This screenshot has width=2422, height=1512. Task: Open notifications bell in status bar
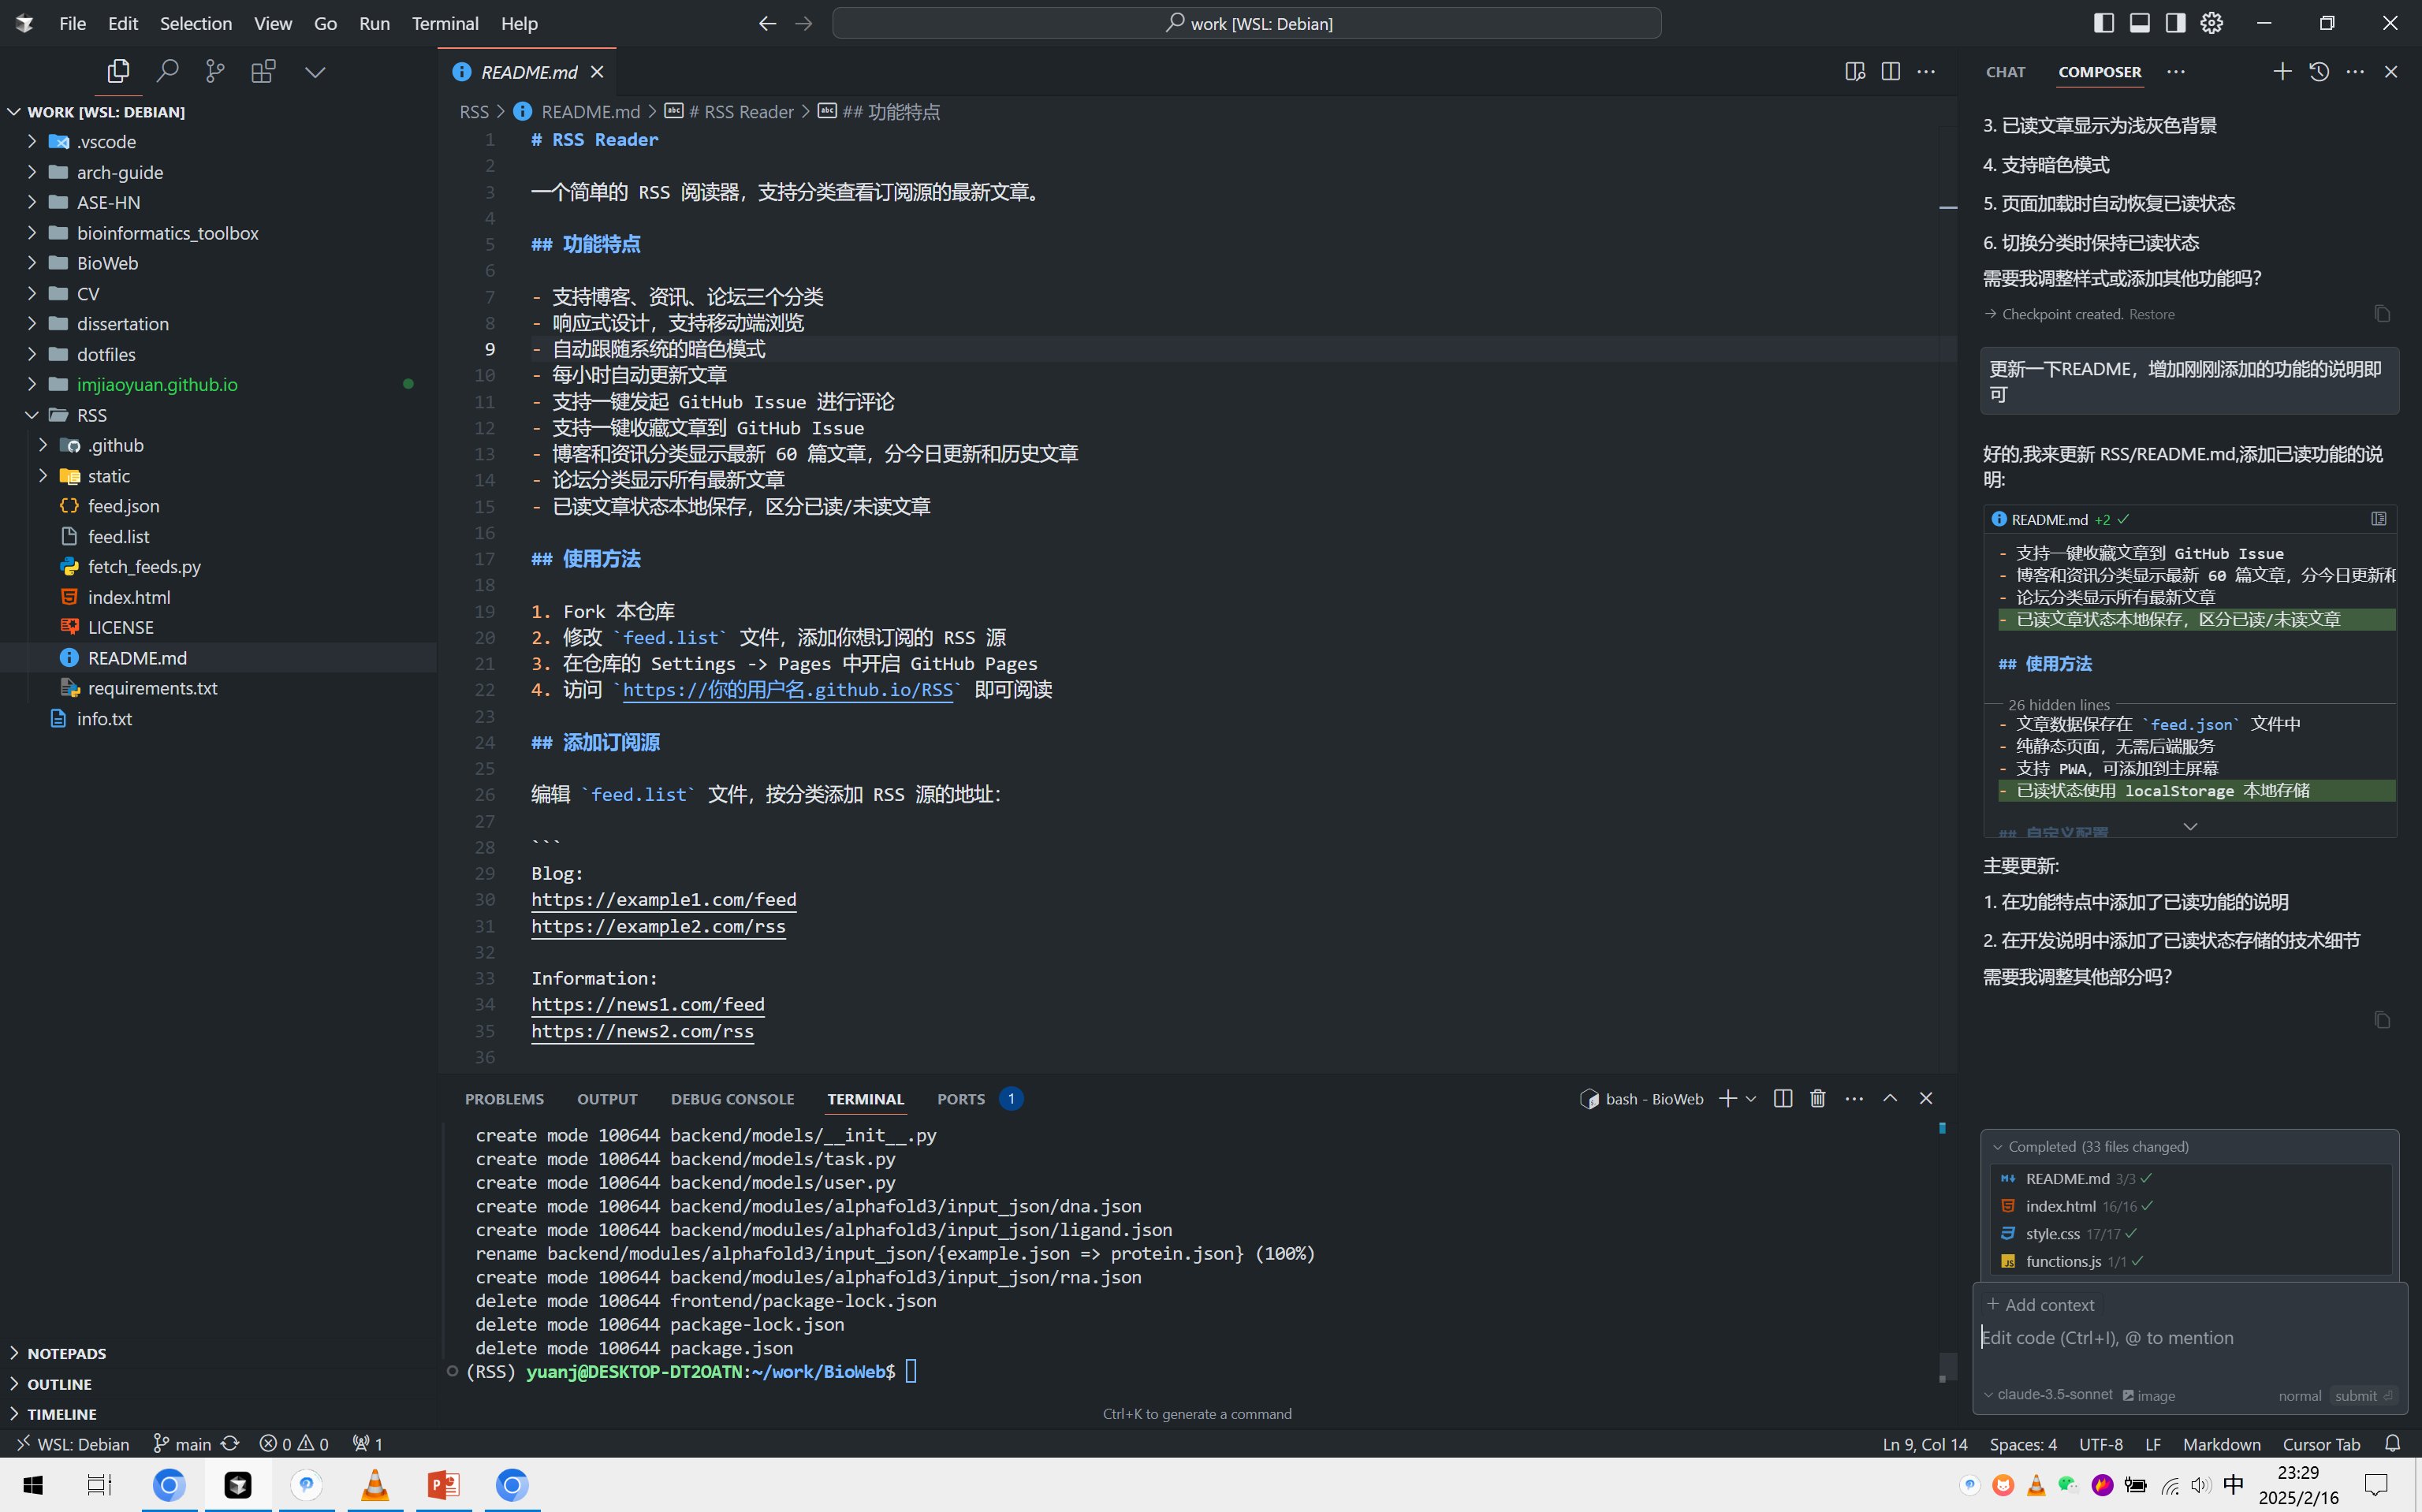coord(2392,1444)
